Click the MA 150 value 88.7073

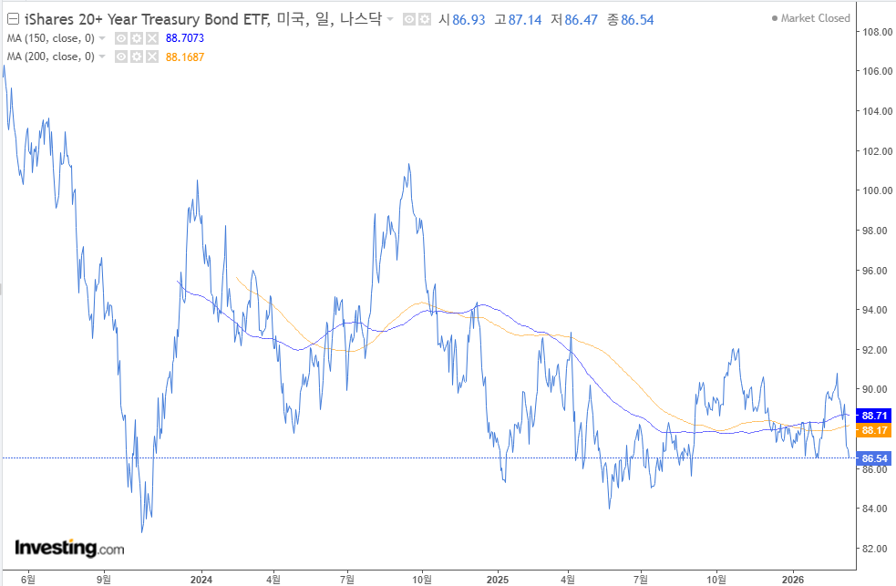184,38
